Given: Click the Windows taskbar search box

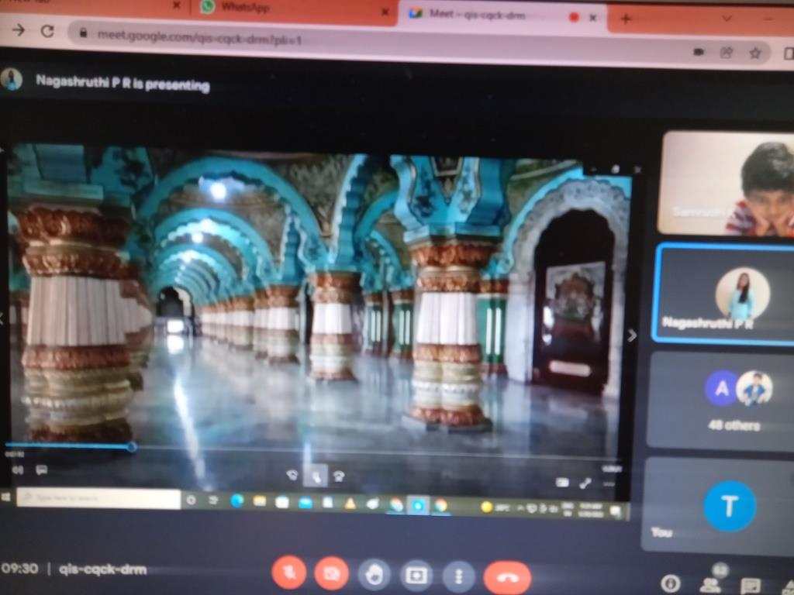Looking at the screenshot, I should (98, 498).
